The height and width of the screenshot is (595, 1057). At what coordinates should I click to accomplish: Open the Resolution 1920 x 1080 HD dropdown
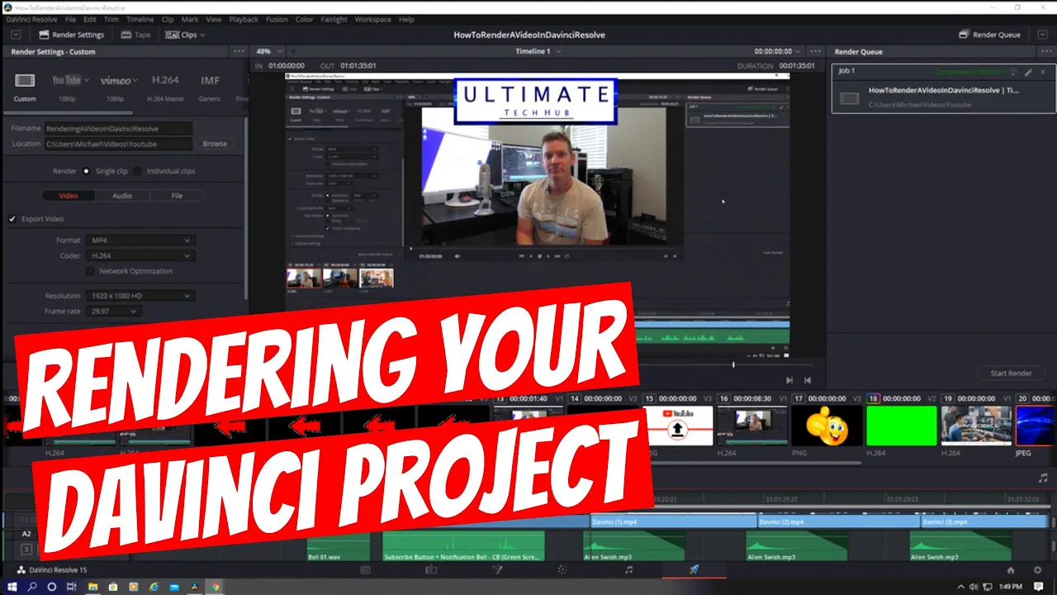[140, 296]
